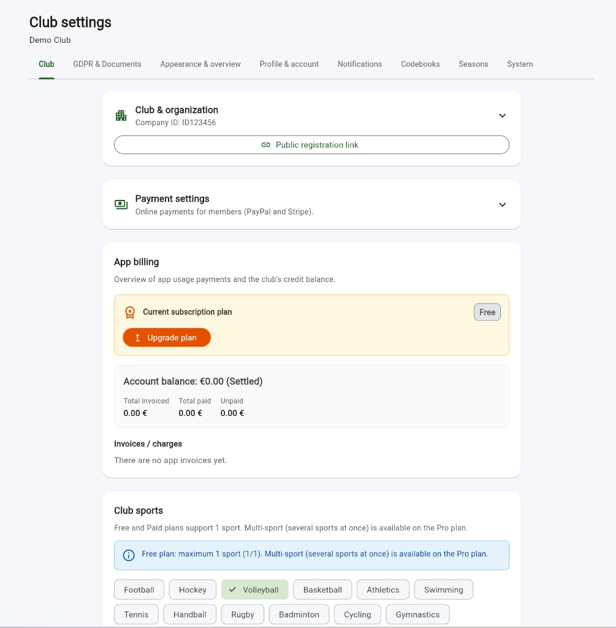Open the Public registration link
Screen dimensions: 616x628
coord(311,145)
